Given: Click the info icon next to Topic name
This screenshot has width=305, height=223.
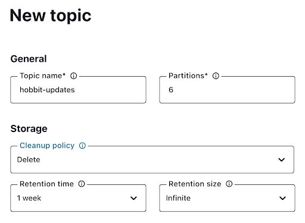Looking at the screenshot, I should [x=73, y=76].
